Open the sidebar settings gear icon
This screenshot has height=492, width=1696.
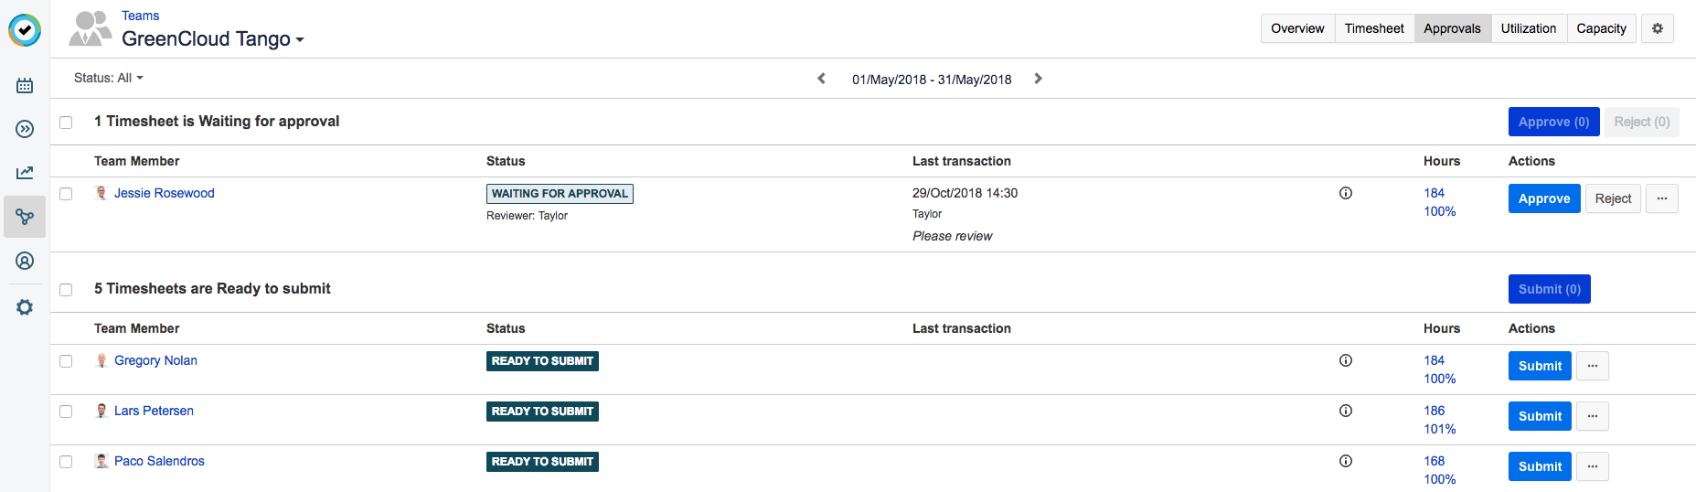pos(25,307)
